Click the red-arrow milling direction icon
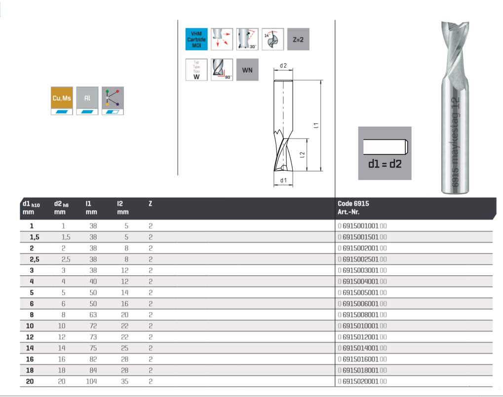Image resolution: width=503 pixels, height=397 pixels. pyautogui.click(x=222, y=39)
